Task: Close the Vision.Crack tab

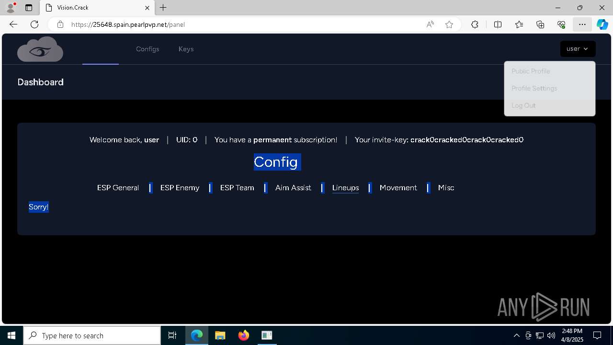Action: point(148,8)
